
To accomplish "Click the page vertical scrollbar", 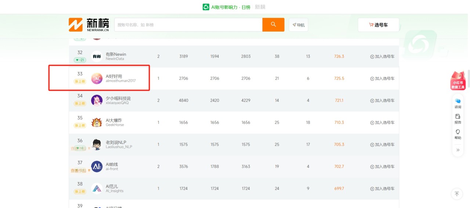I will tap(469, 79).
